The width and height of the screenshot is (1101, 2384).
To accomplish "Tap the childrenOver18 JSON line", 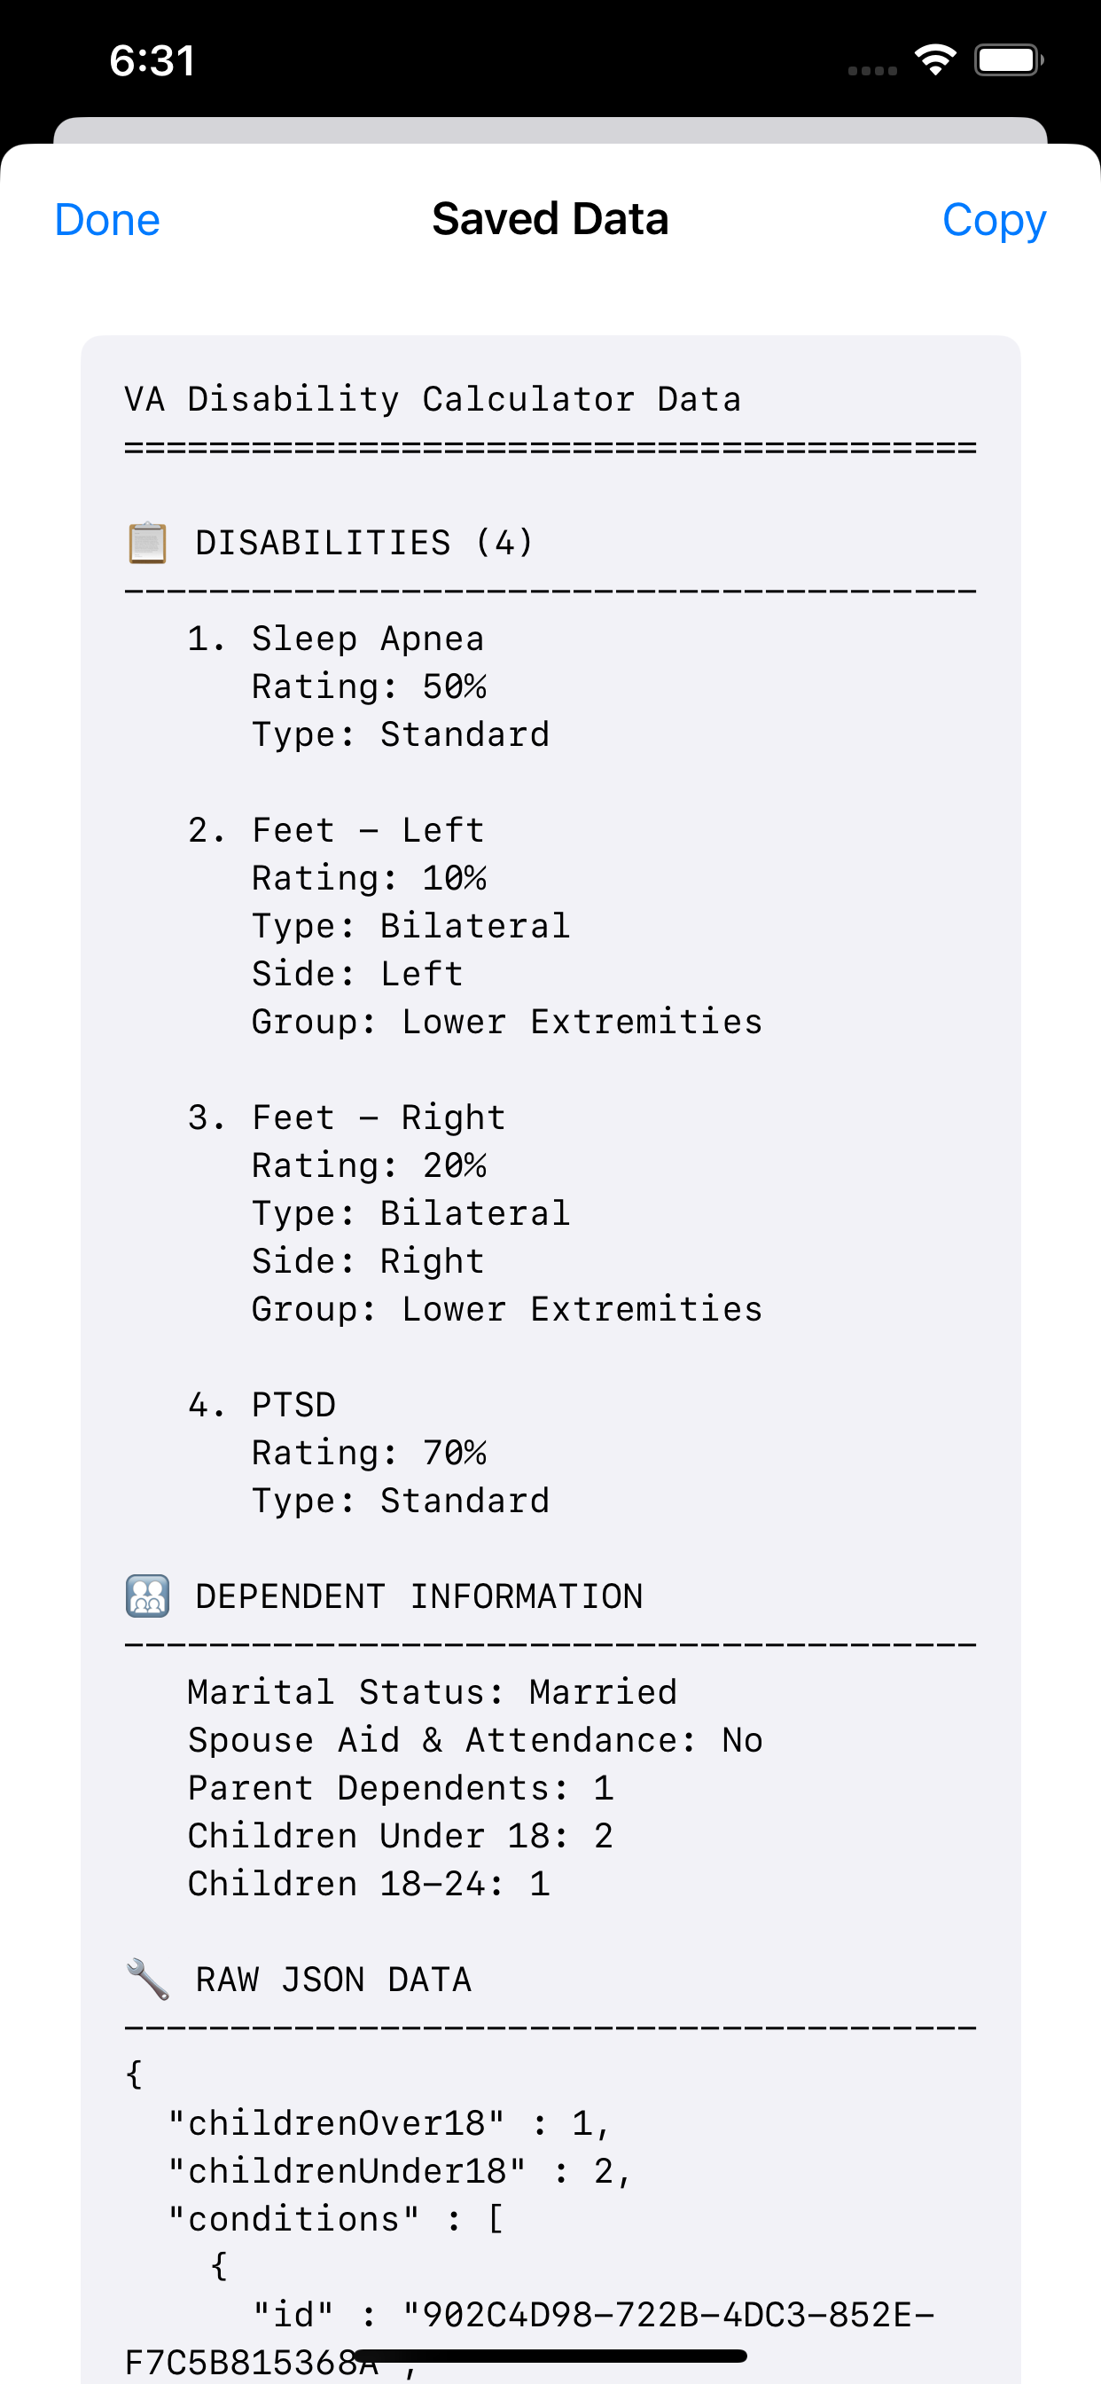I will tap(388, 2123).
